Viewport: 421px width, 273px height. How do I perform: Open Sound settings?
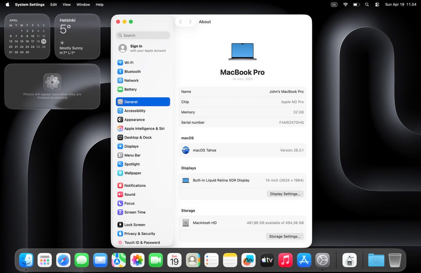pos(143,194)
